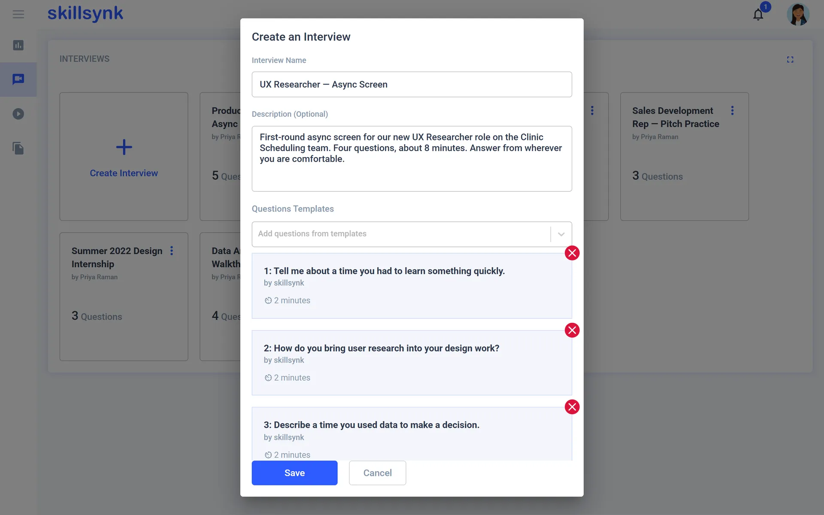The height and width of the screenshot is (515, 824).
Task: Open options menu for Sales Development Rep card
Action: pos(732,110)
